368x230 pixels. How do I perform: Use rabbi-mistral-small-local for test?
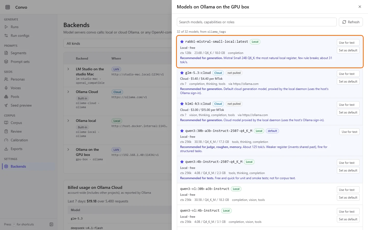point(348,43)
